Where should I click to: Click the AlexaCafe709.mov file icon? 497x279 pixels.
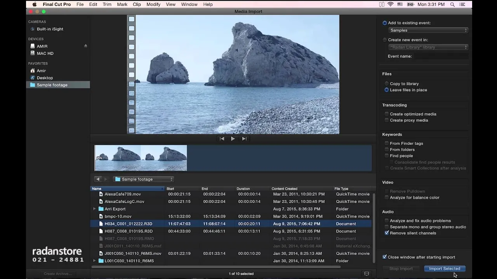click(x=101, y=194)
